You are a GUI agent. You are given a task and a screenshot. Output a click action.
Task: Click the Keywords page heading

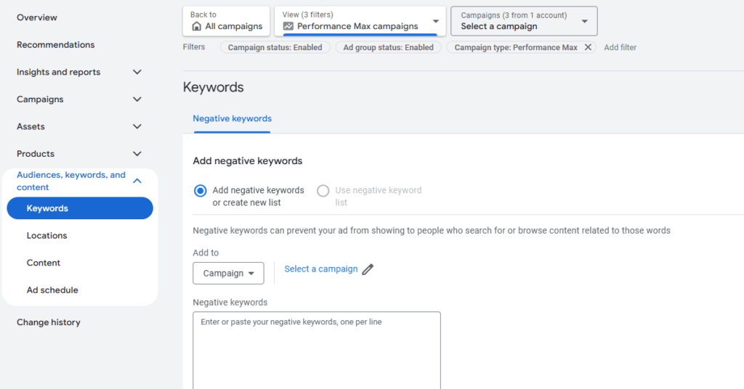pos(214,87)
